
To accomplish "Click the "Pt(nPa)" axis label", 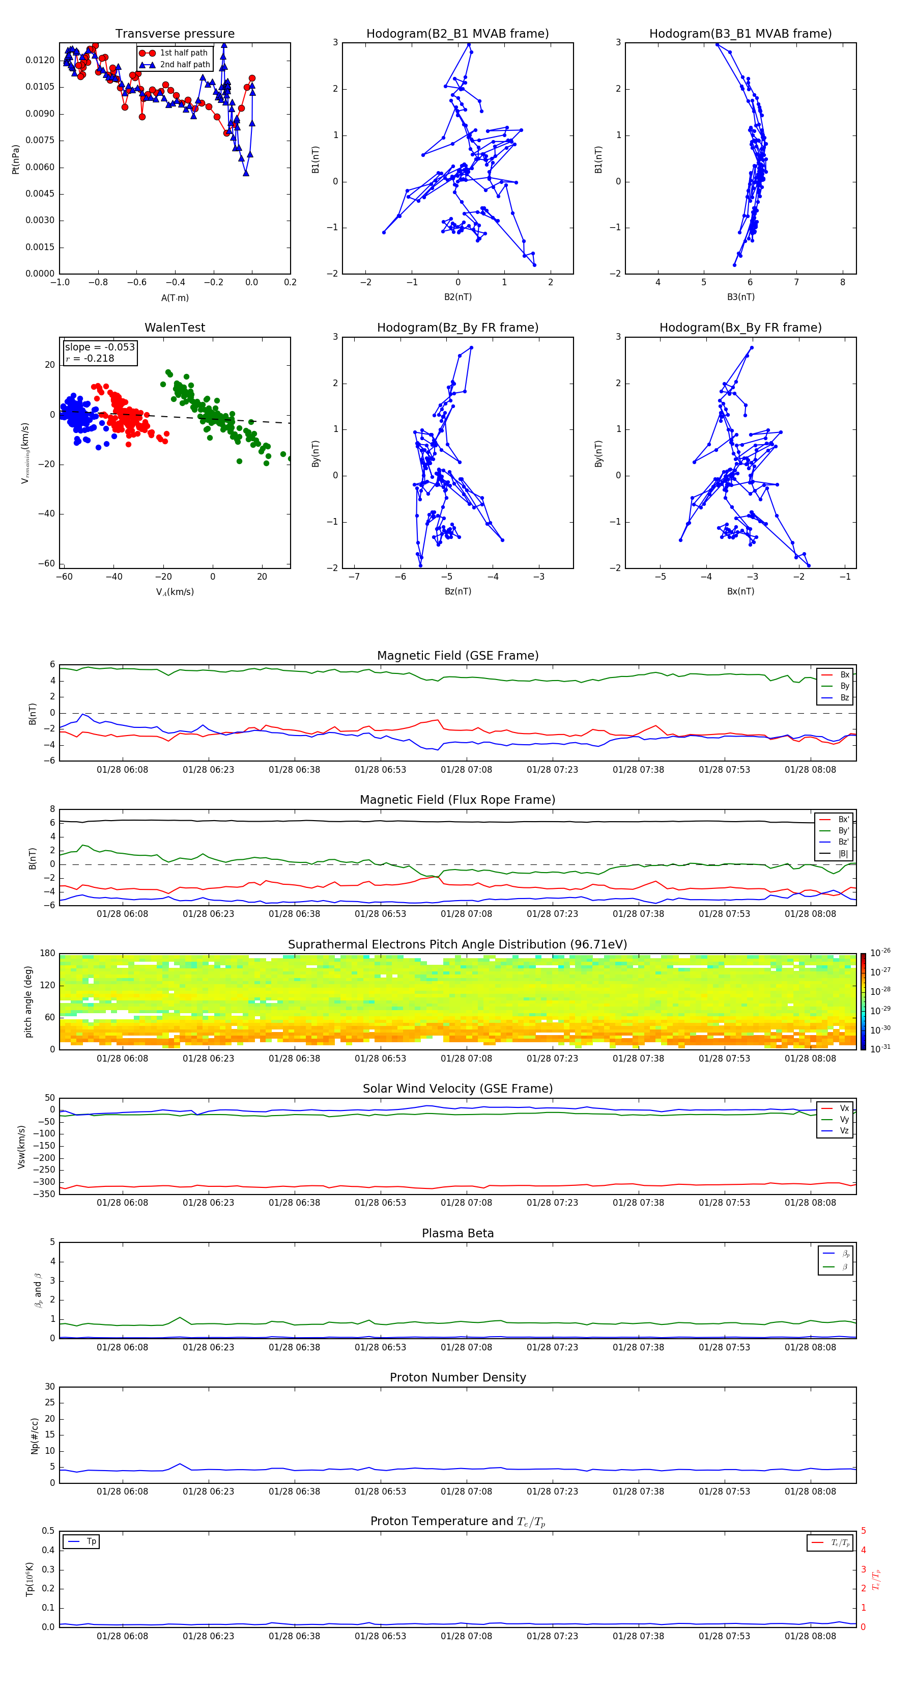I will pyautogui.click(x=16, y=159).
